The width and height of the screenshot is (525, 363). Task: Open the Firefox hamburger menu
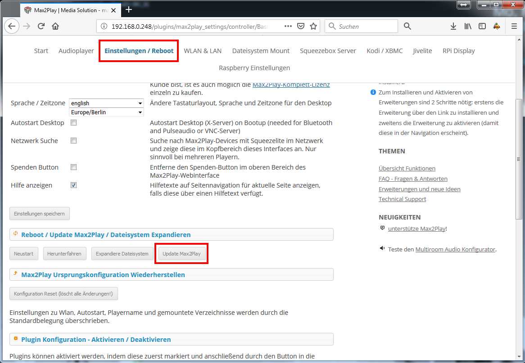tap(514, 26)
